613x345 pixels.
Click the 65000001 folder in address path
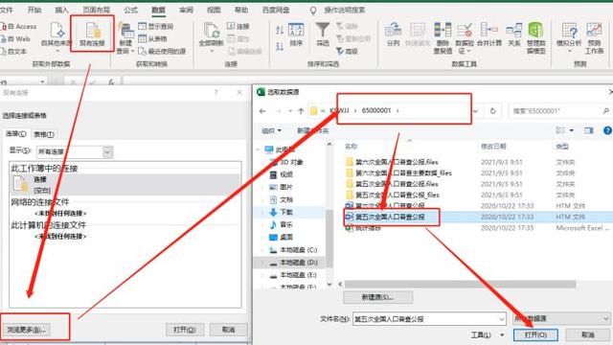[x=376, y=111]
